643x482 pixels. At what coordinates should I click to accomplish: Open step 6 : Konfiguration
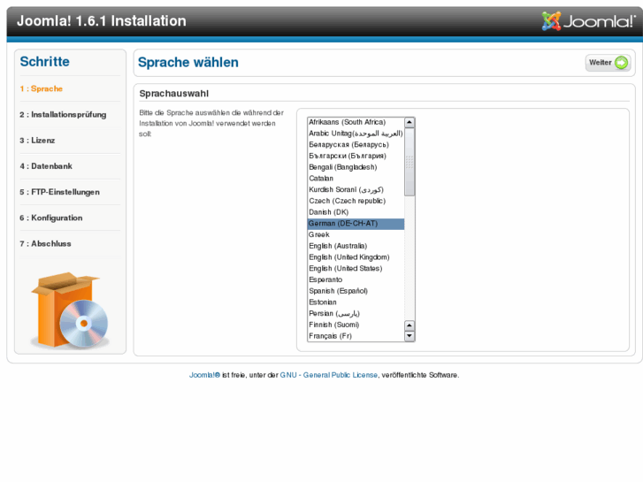(51, 218)
